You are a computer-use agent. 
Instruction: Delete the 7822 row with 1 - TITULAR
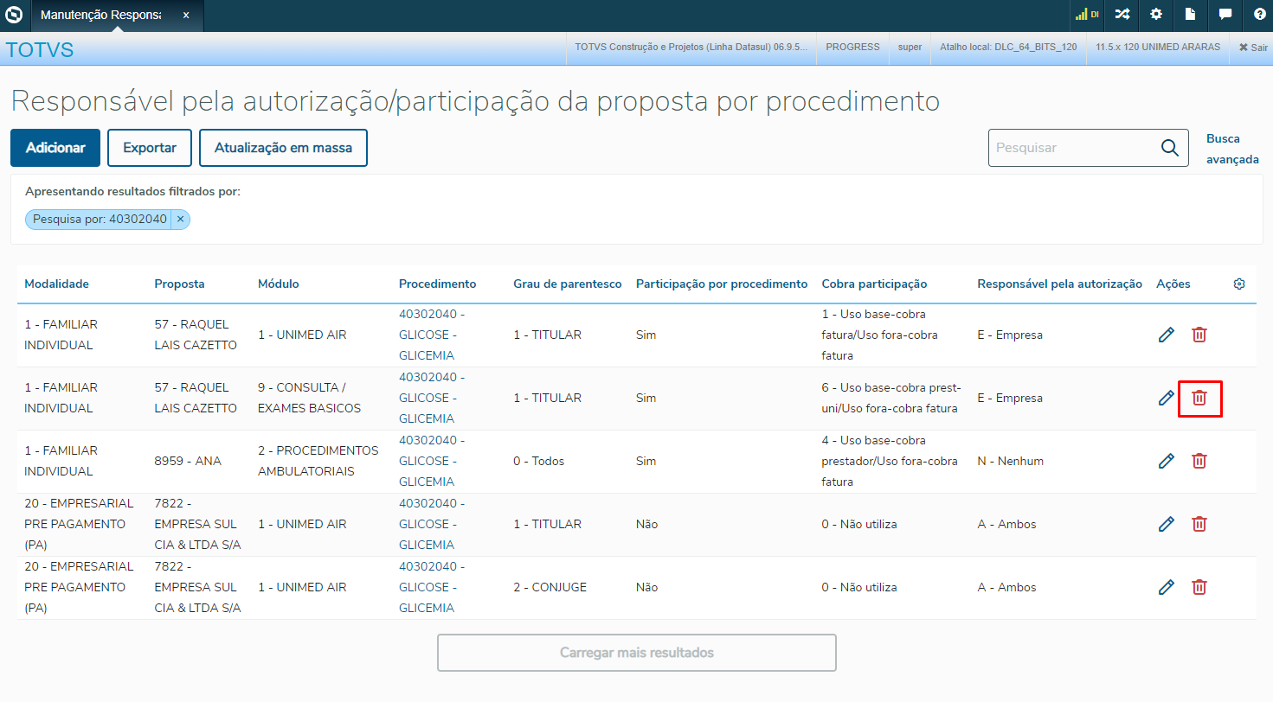[1199, 524]
